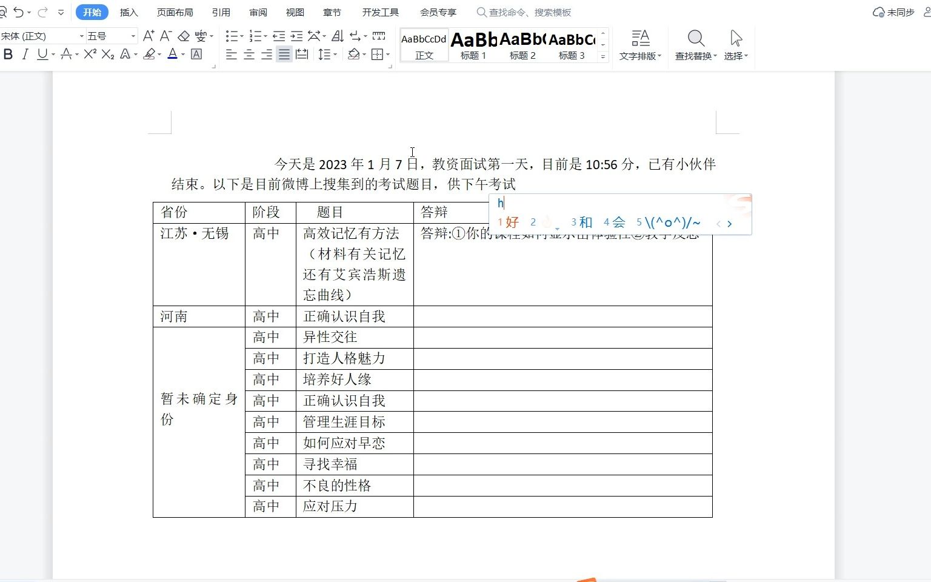Click the pinyin guide icon
The image size is (931, 582).
(201, 36)
